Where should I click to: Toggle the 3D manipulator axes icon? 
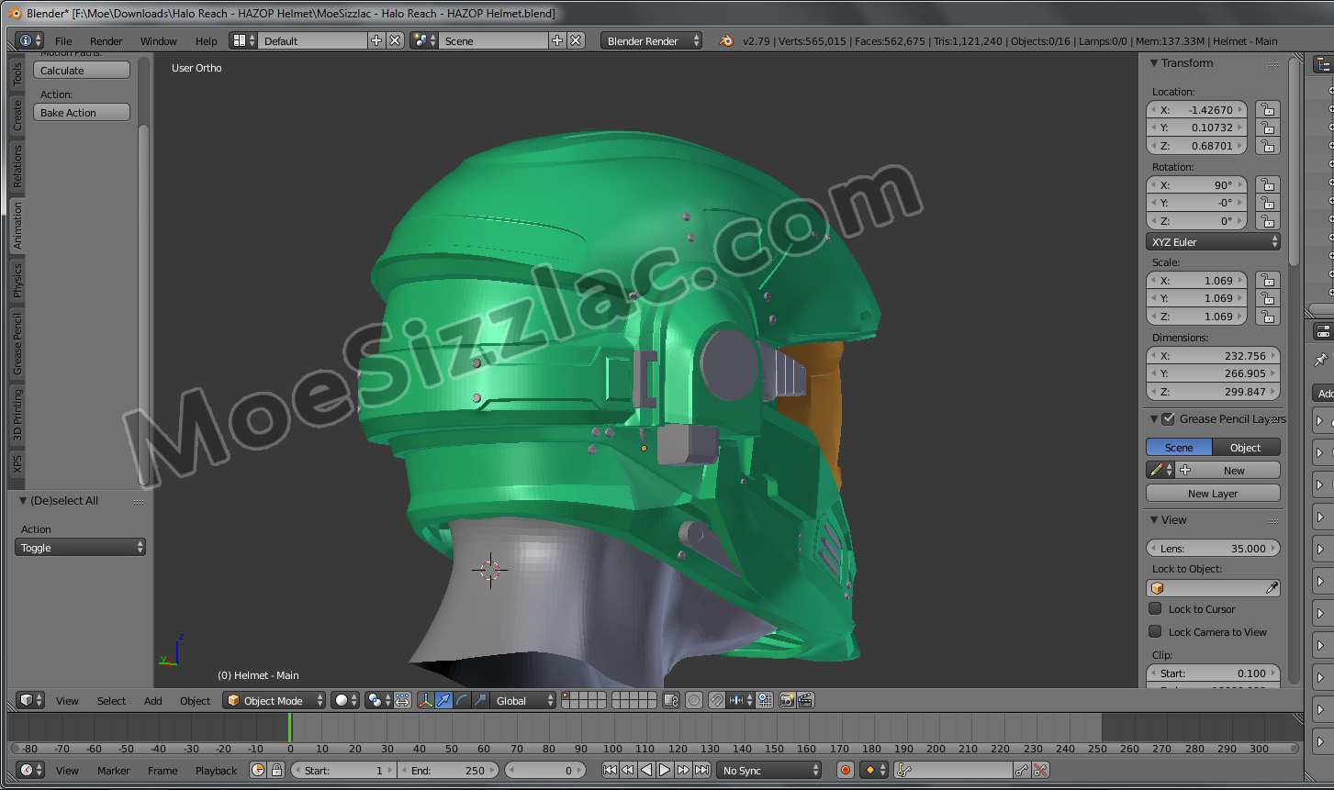pyautogui.click(x=425, y=700)
